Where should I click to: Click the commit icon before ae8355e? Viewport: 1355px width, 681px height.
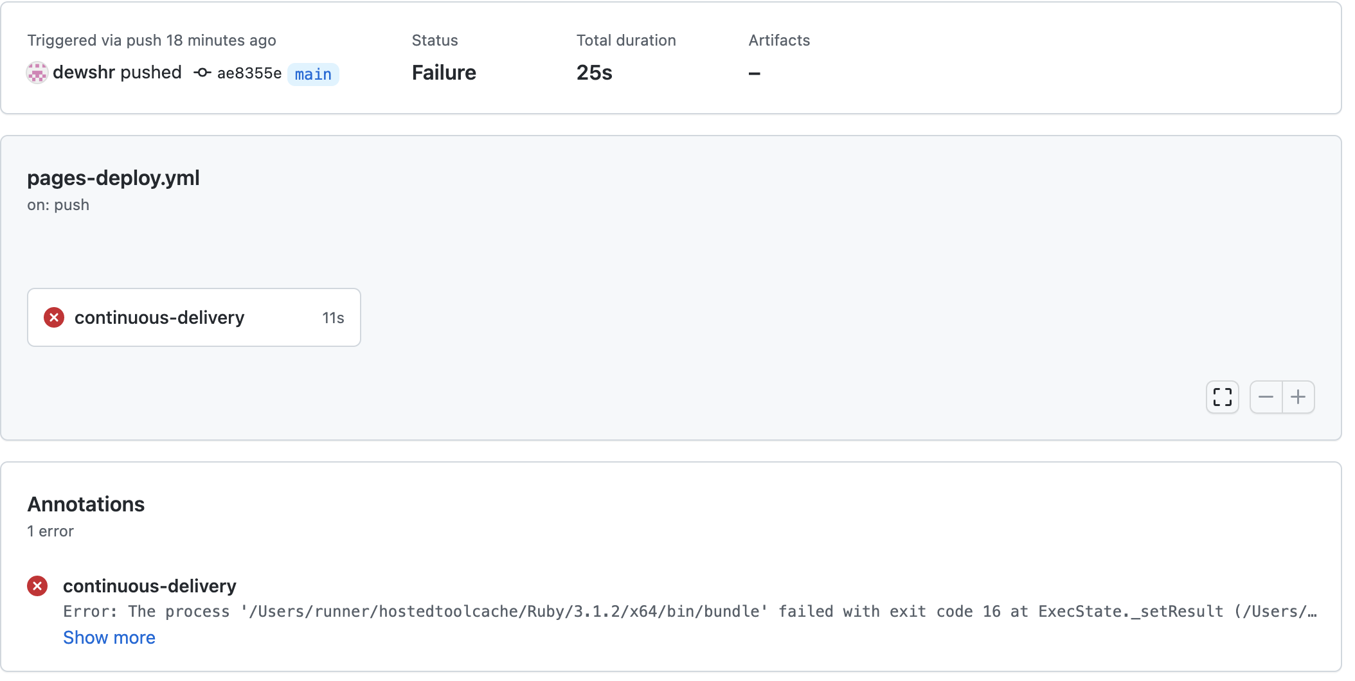202,73
